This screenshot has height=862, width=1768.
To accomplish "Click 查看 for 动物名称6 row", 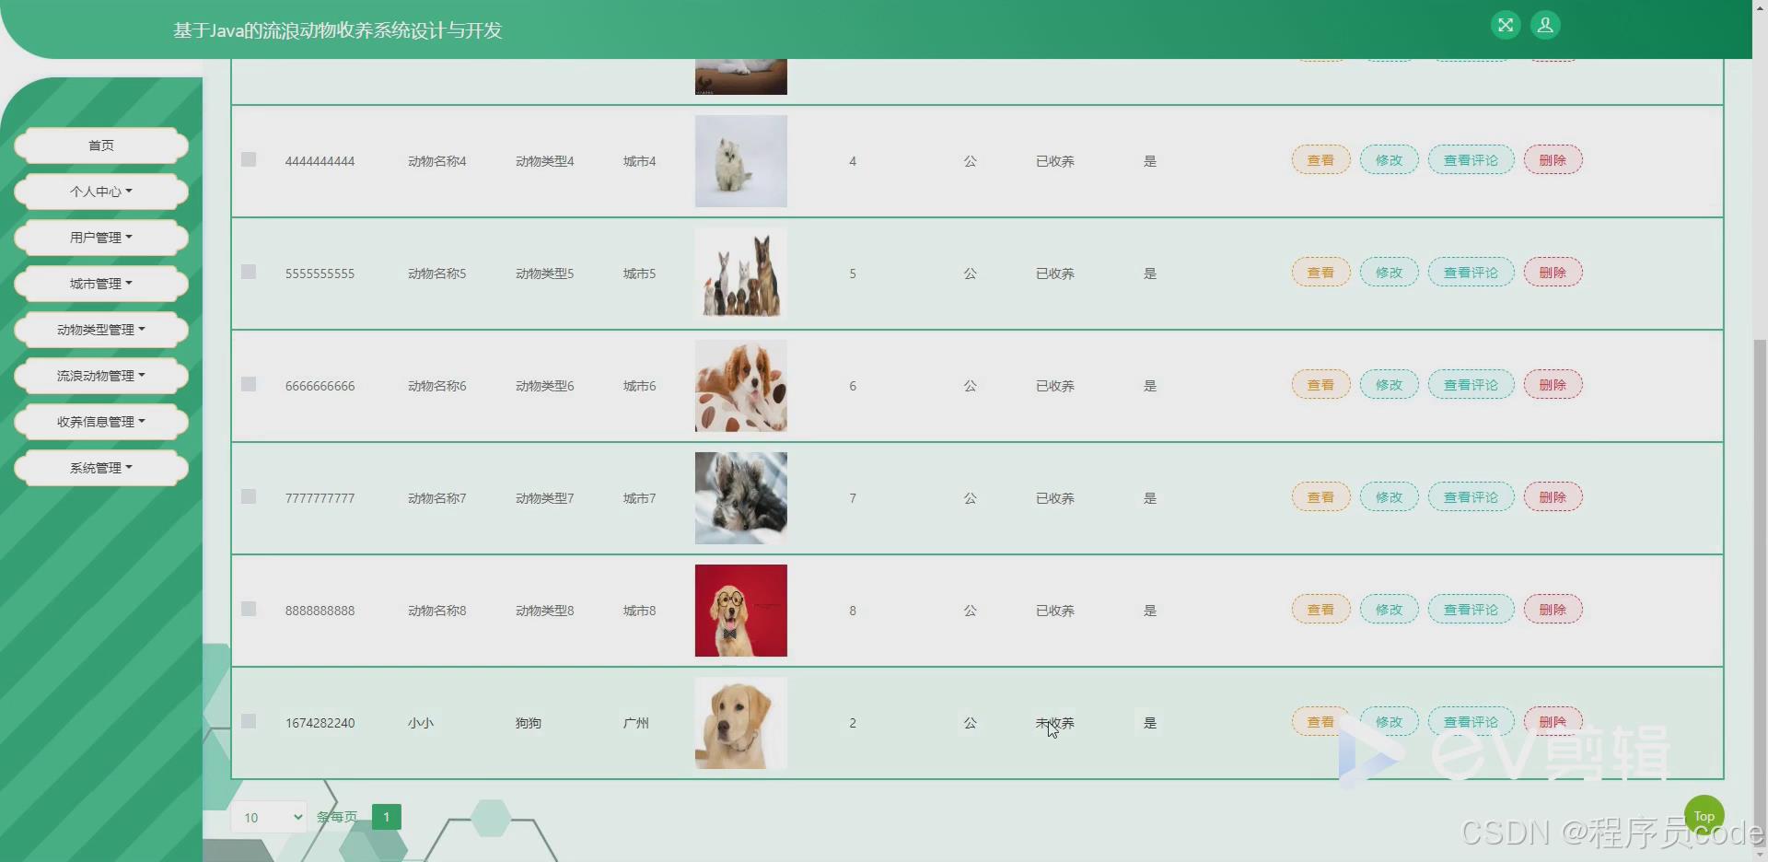I will click(x=1320, y=385).
